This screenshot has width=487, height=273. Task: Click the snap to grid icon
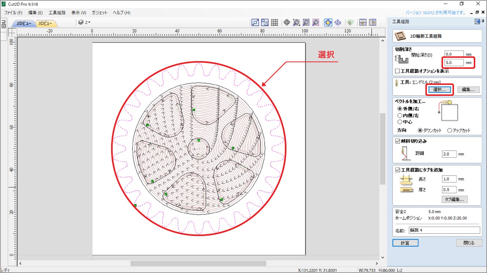(x=274, y=22)
